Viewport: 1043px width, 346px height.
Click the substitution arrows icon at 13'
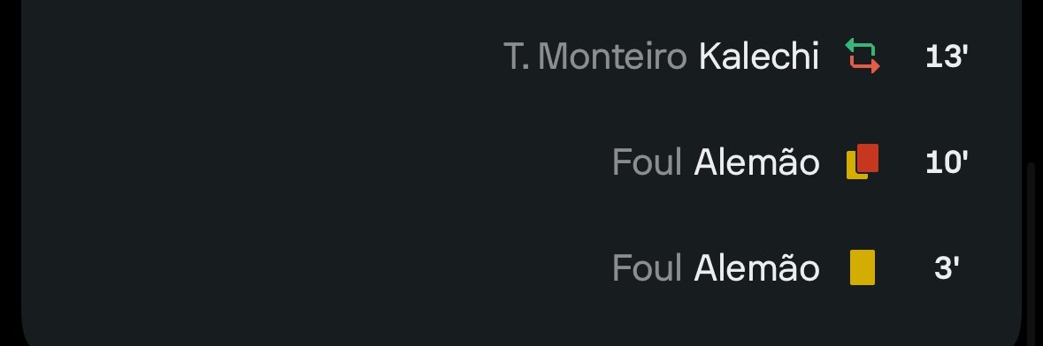pos(863,56)
